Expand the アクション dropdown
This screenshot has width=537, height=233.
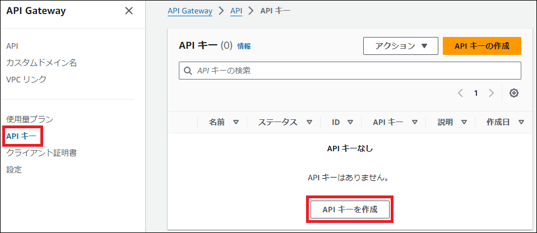(x=400, y=46)
